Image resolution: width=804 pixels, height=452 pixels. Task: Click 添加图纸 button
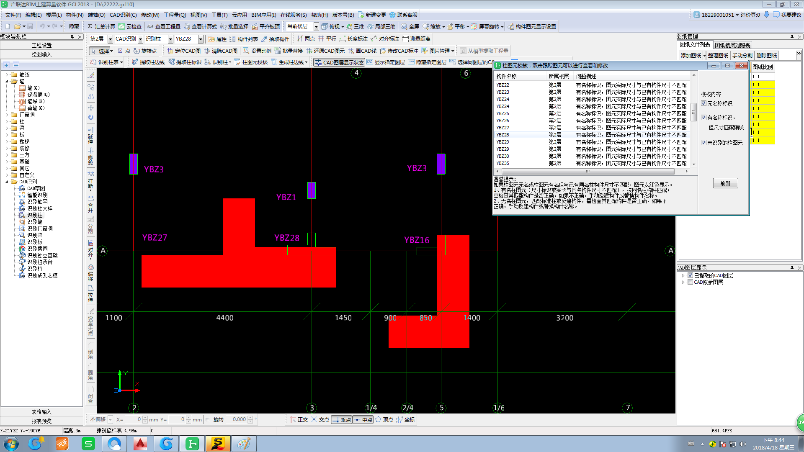click(691, 55)
